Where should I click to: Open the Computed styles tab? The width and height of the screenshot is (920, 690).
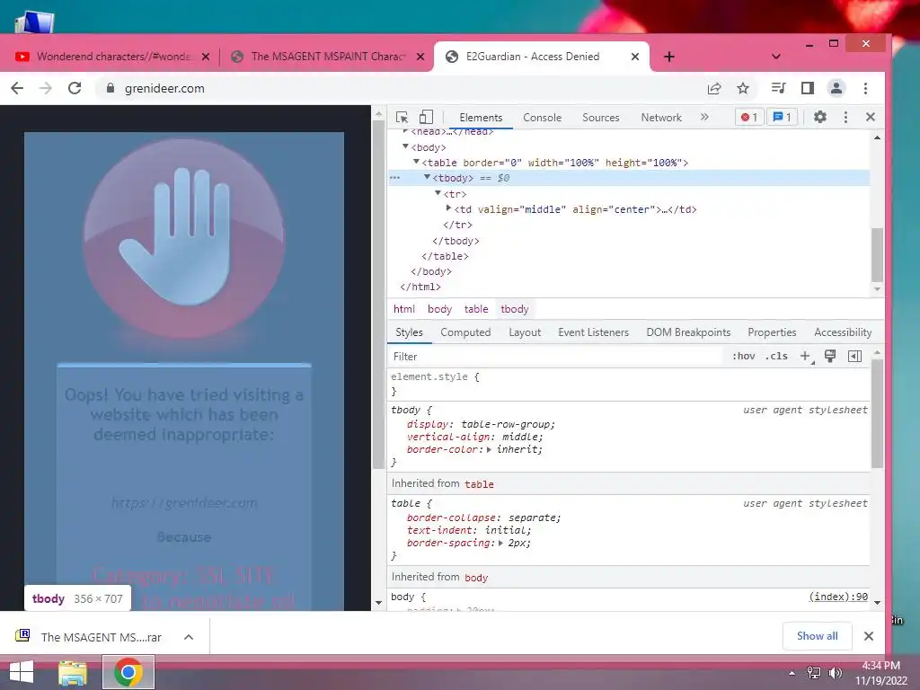(465, 332)
